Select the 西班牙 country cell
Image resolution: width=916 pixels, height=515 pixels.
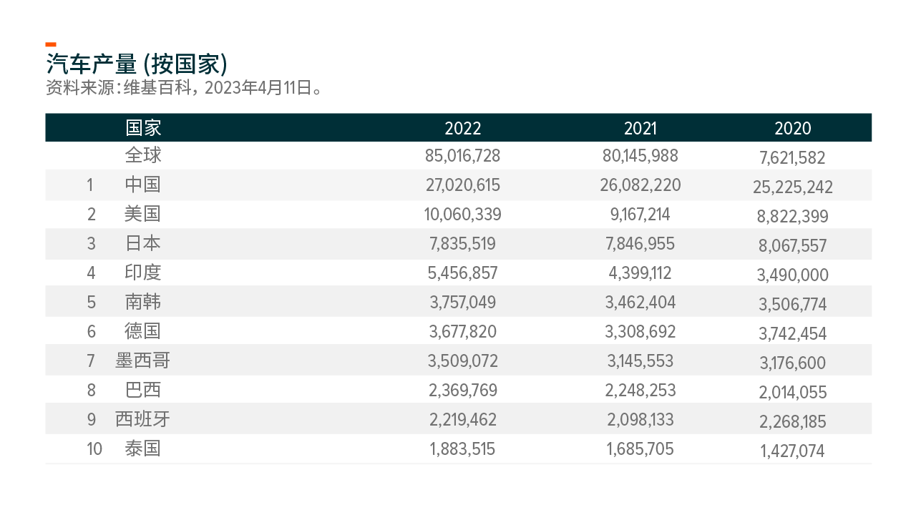coord(143,419)
